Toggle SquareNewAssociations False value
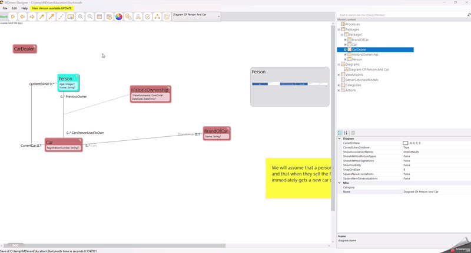 (406, 174)
